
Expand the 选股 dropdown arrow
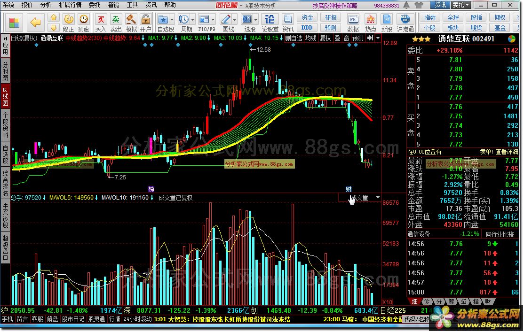click(x=256, y=19)
